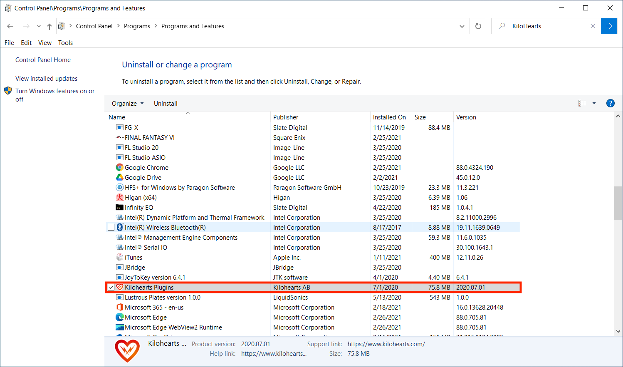Viewport: 623px width, 367px height.
Task: Select the Apple Inc. publisher cell
Action: click(x=287, y=258)
